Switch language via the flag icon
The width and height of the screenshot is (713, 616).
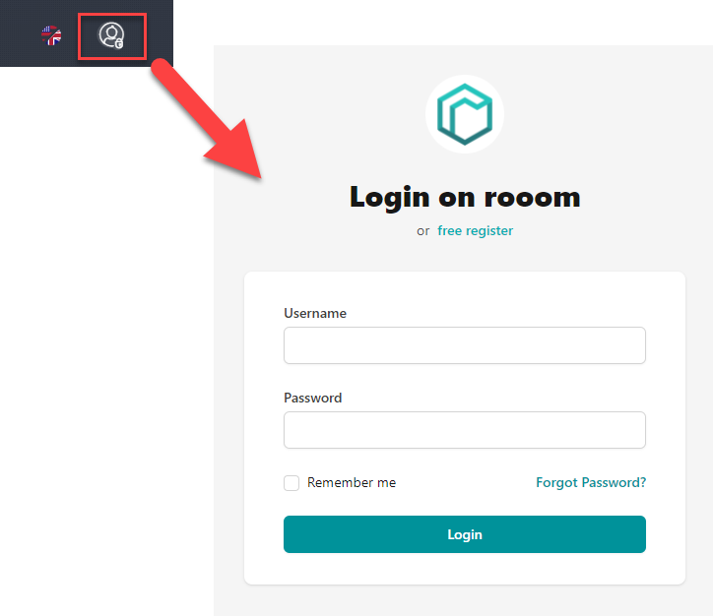(51, 35)
